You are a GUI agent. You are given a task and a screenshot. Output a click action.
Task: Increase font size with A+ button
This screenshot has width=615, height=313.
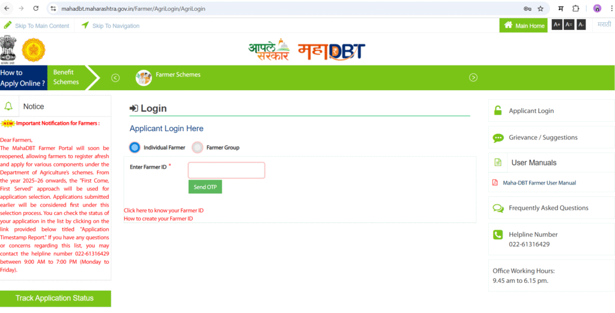pos(557,25)
